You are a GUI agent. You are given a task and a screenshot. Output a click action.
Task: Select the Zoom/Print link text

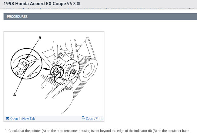pos(94,118)
